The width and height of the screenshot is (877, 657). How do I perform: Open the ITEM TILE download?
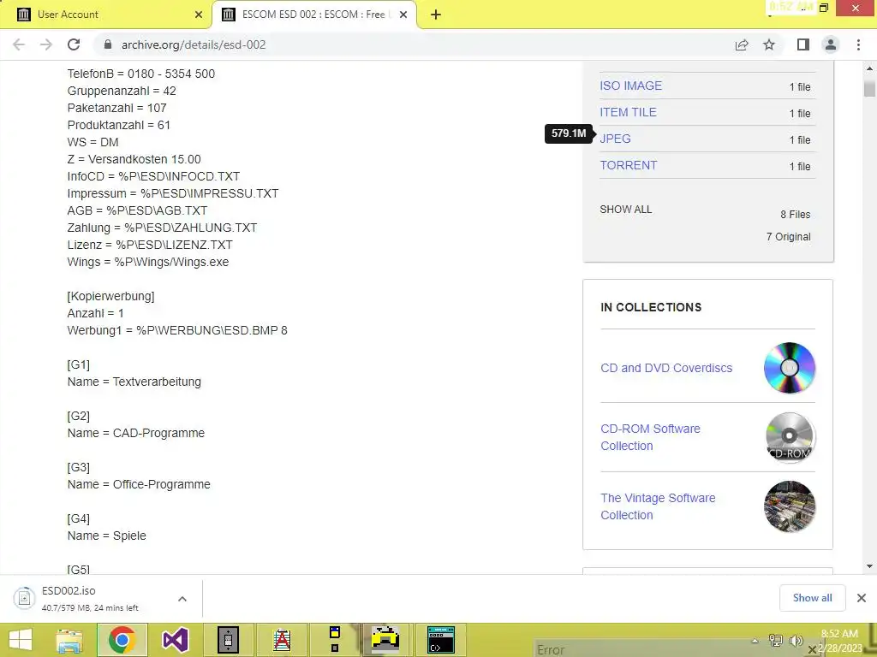tap(628, 112)
